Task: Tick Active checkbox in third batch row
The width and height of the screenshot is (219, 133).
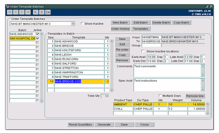Action: (x=37, y=43)
